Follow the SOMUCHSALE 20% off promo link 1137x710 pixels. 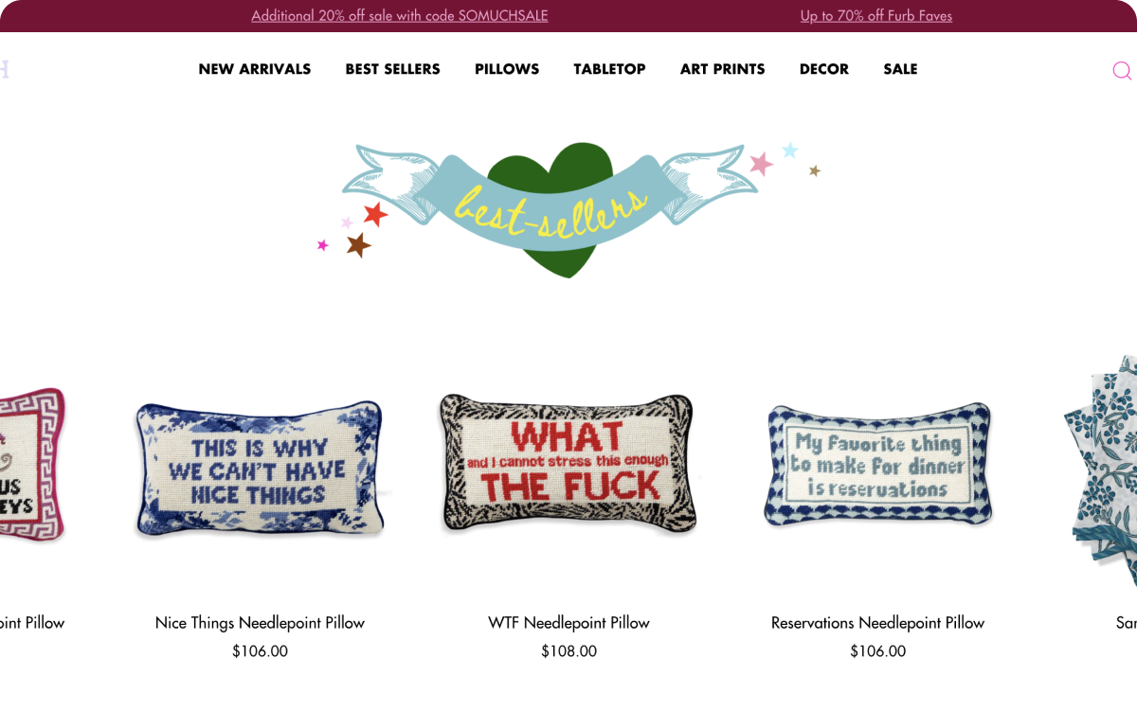400,16
